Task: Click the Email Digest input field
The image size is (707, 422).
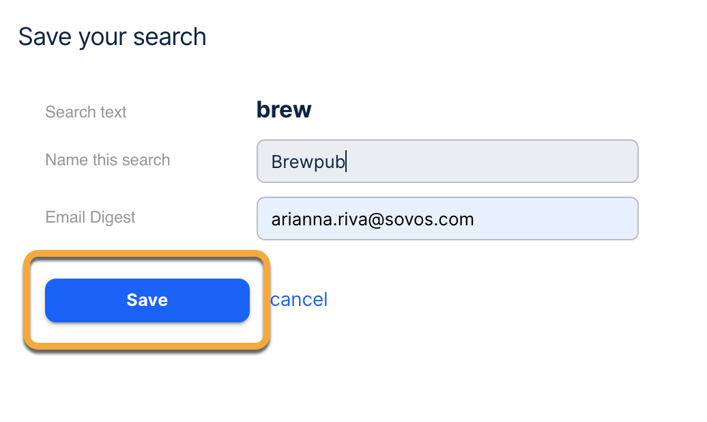Action: click(447, 219)
